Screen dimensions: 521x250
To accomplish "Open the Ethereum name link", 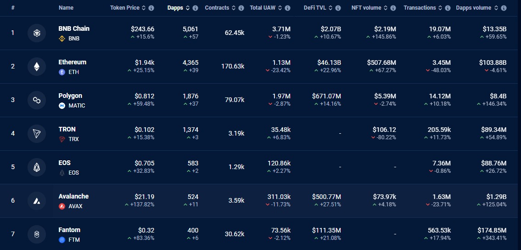I will (x=73, y=62).
